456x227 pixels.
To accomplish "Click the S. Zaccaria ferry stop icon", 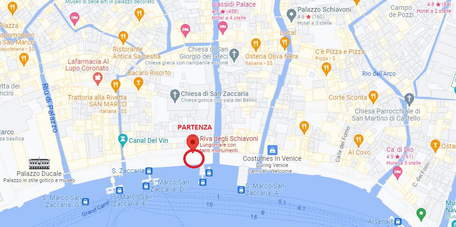I will 150,171.
